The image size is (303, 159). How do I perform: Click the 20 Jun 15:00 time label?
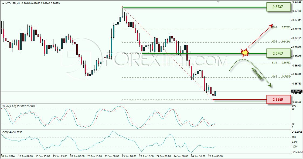[x=94, y=156]
